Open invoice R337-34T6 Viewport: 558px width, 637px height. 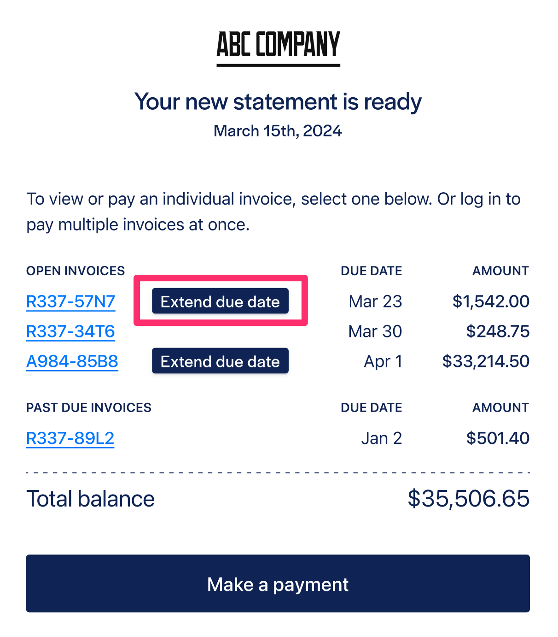pos(70,331)
